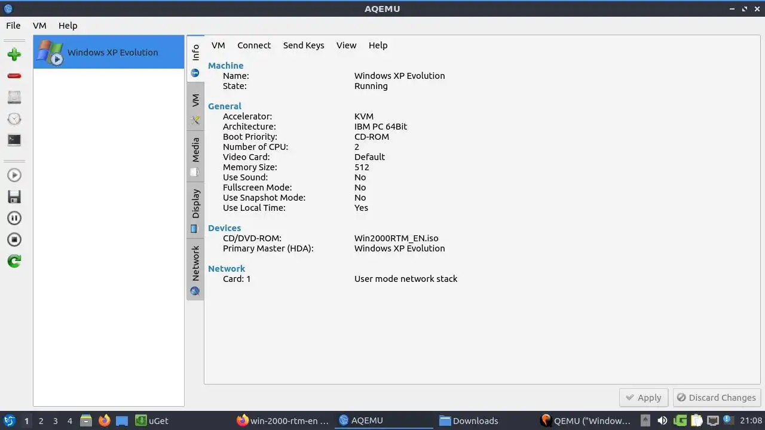This screenshot has height=430, width=765.
Task: Pause the running VM
Action: (14, 218)
